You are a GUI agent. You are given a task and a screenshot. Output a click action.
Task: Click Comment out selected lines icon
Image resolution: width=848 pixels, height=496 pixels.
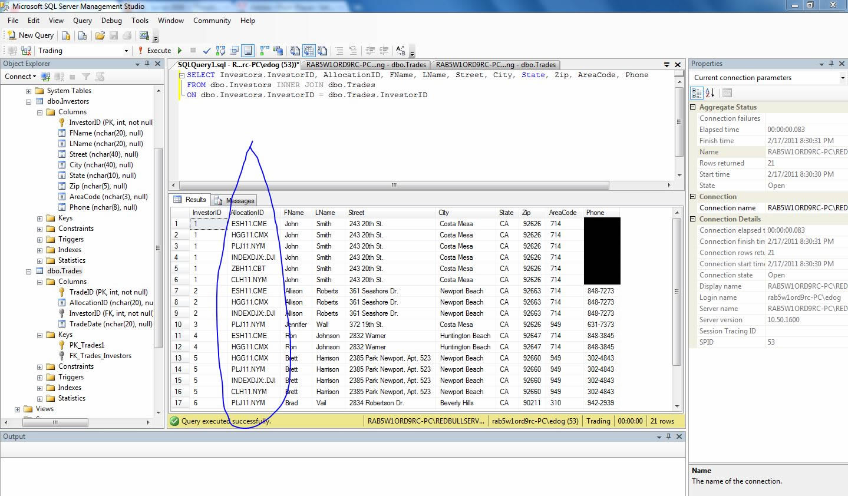coord(339,51)
